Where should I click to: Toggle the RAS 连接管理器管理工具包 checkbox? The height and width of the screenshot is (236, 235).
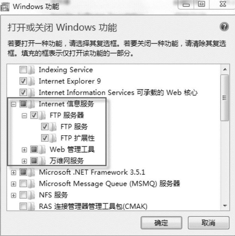coord(23,206)
